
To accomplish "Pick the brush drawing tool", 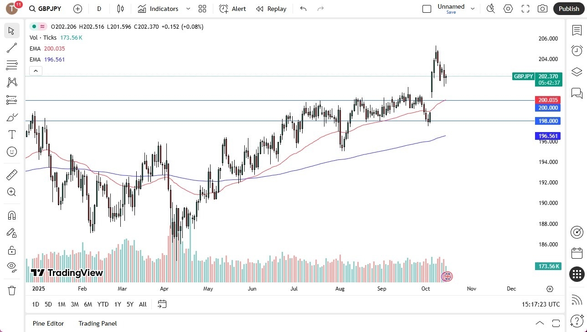I will click(x=11, y=117).
